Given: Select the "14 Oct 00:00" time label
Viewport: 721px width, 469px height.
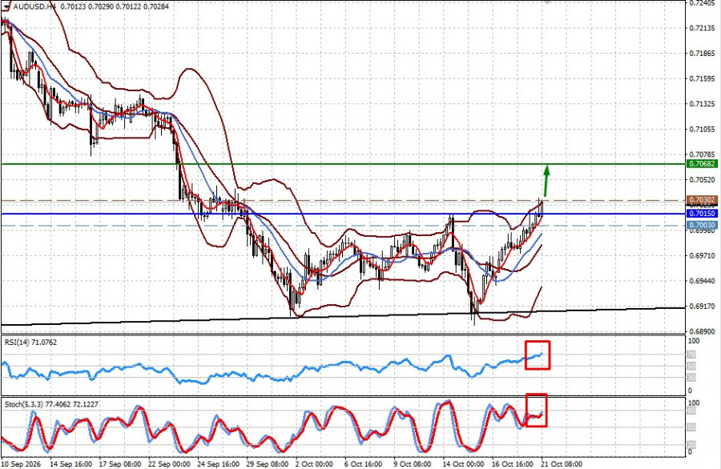Looking at the screenshot, I should tap(463, 464).
